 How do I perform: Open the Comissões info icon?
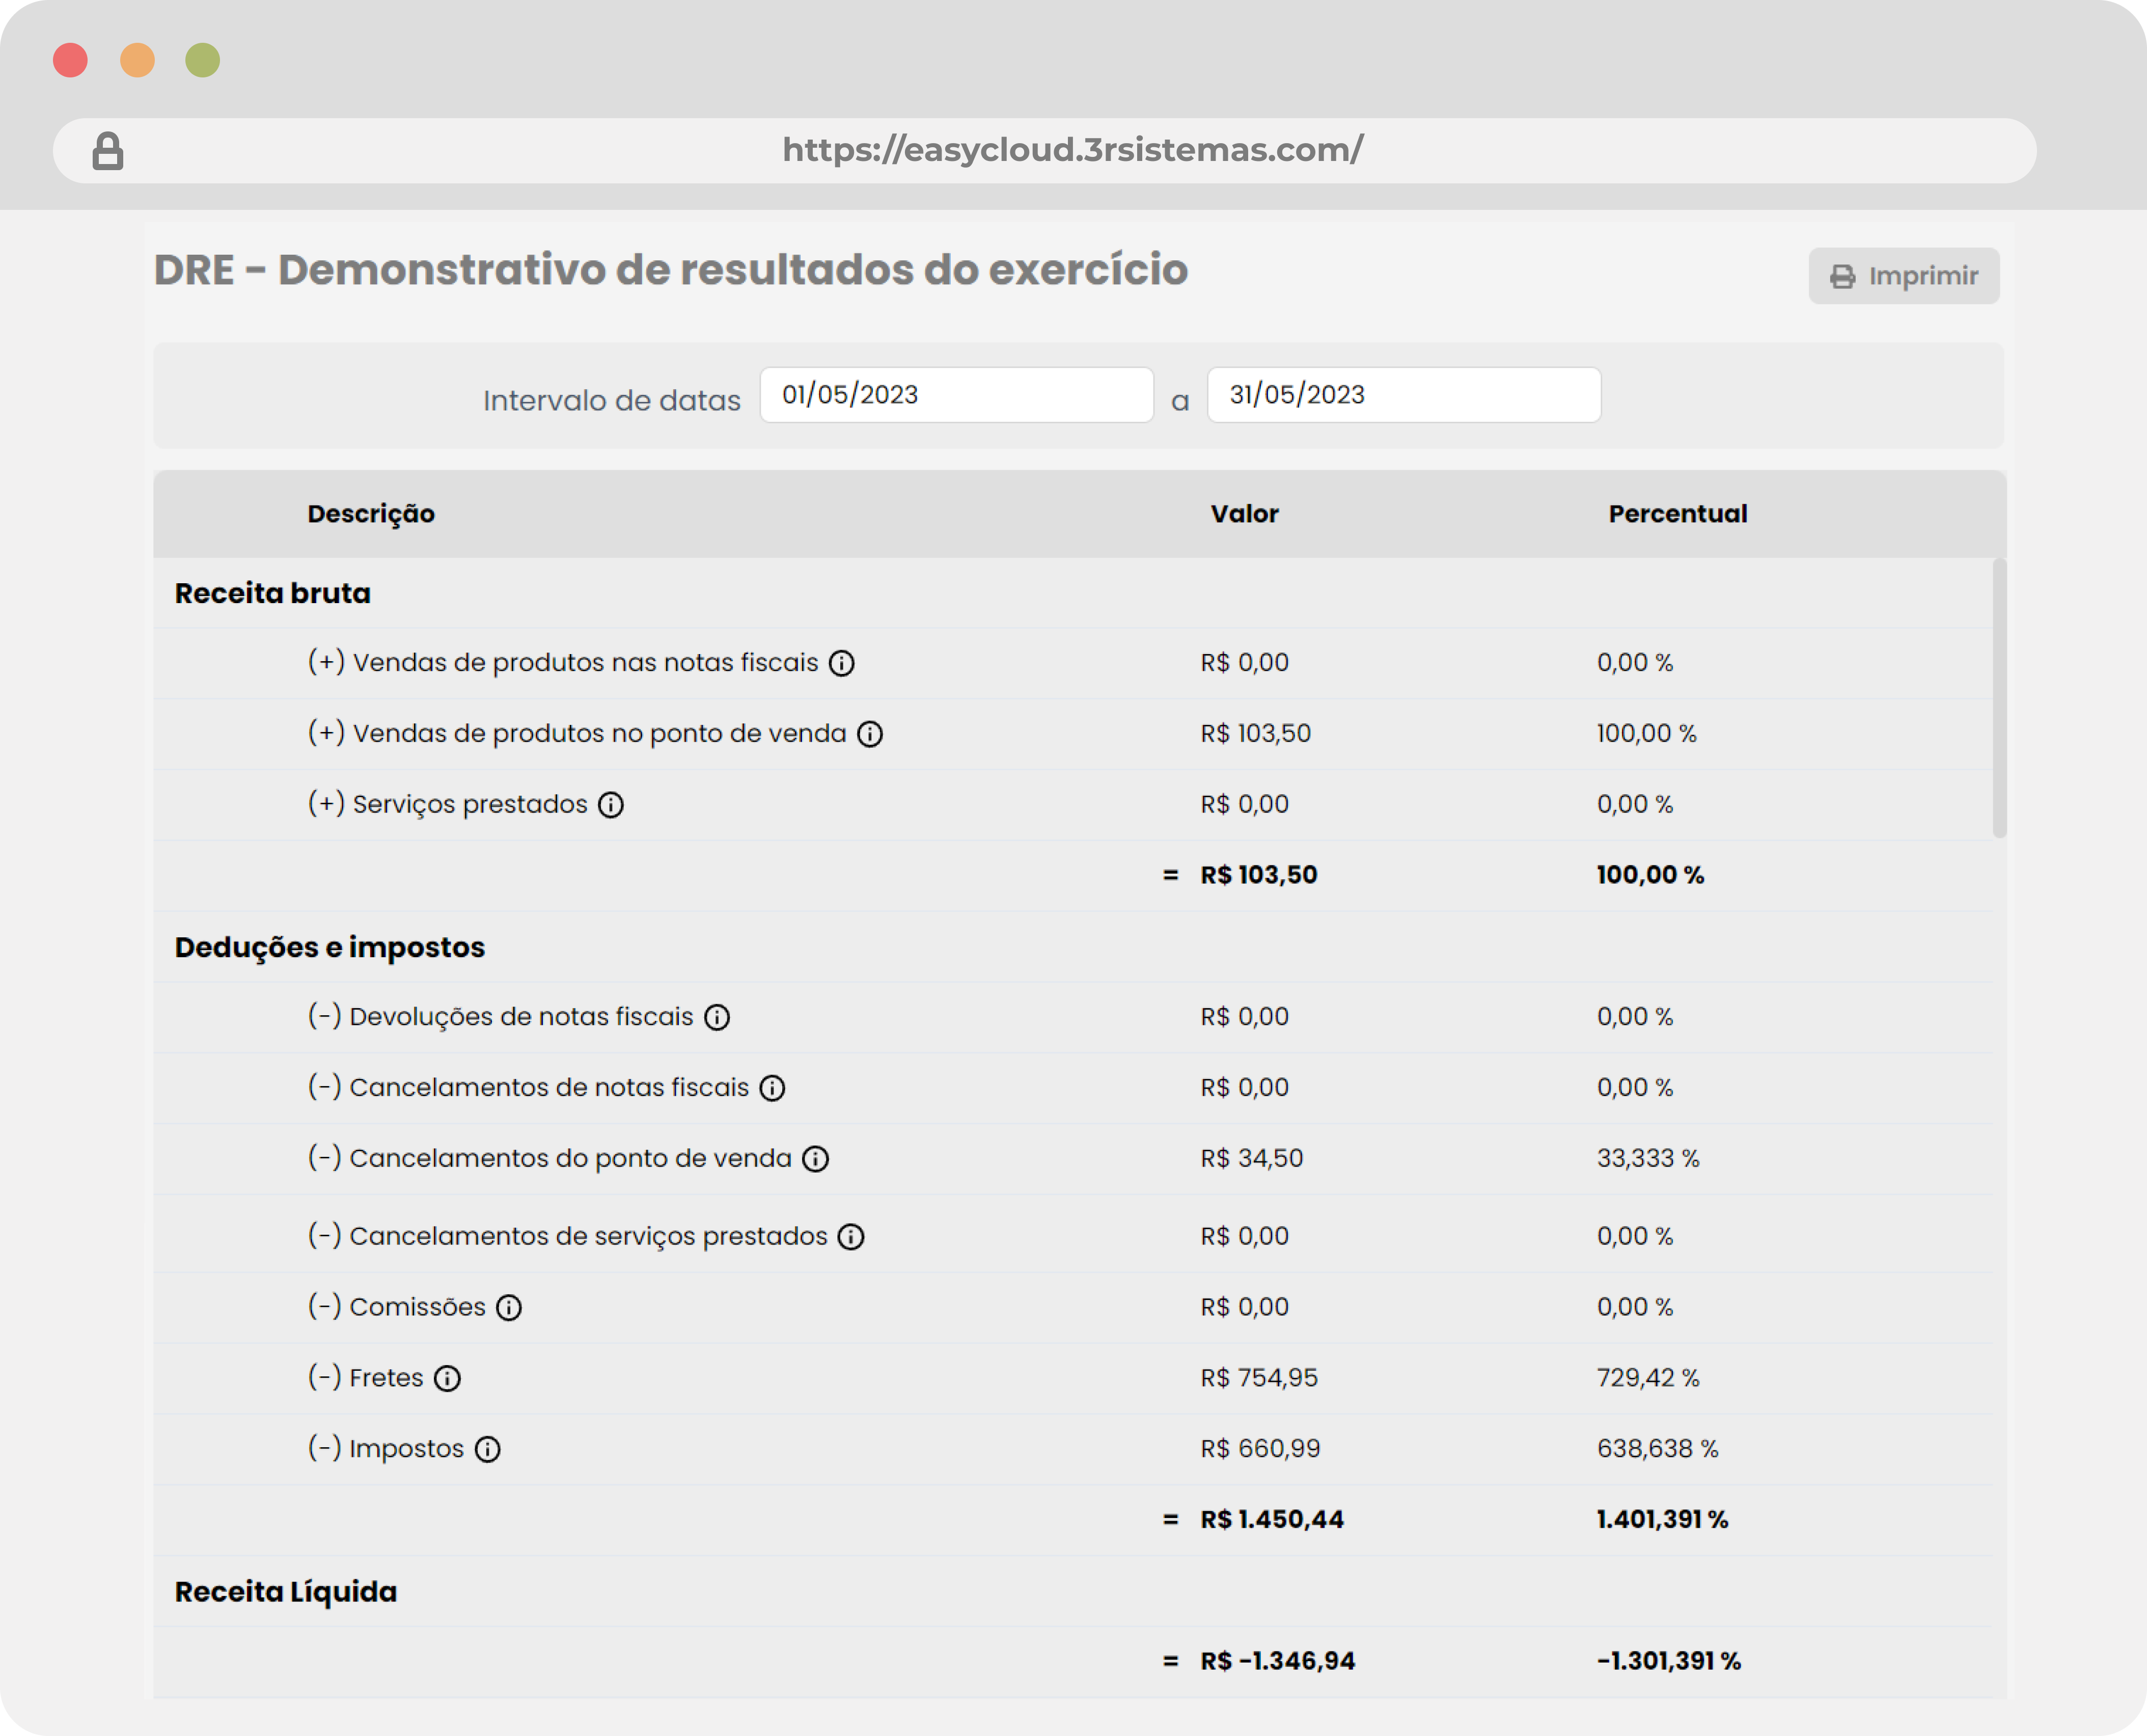509,1308
